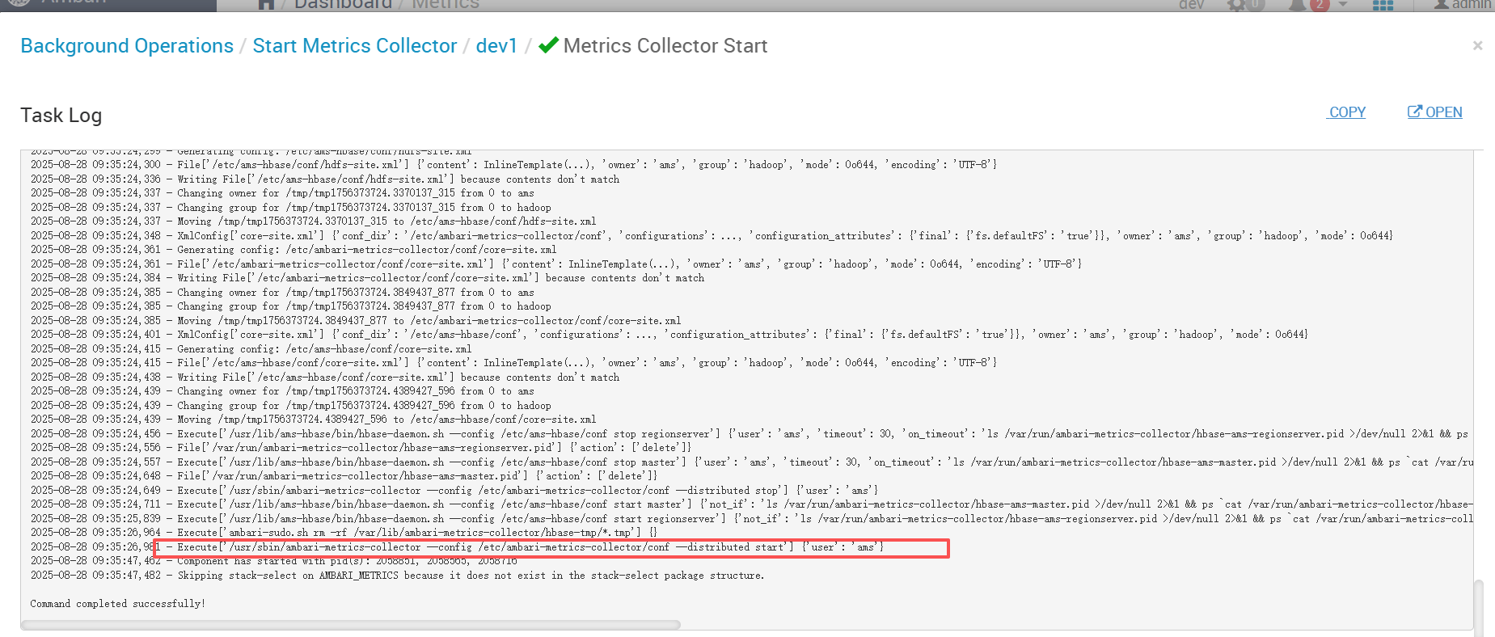Click 'Moving /tmp/tmp1756373724.3370137_315' line
1495x637 pixels.
pos(313,221)
